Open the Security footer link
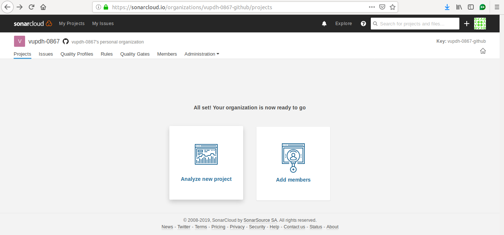The image size is (504, 235). [x=257, y=227]
